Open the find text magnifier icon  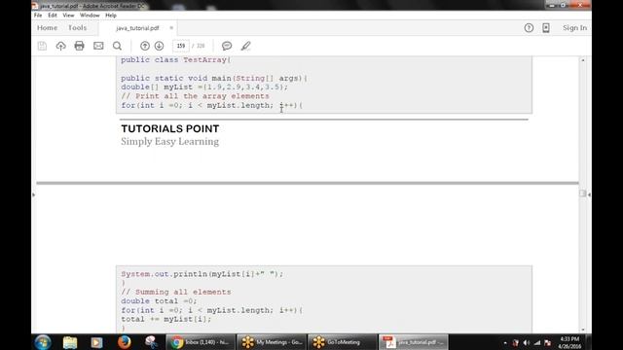pos(117,46)
